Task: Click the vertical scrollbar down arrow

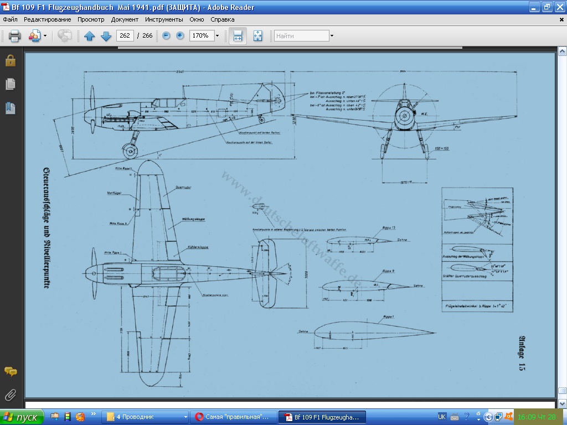Action: pyautogui.click(x=563, y=403)
